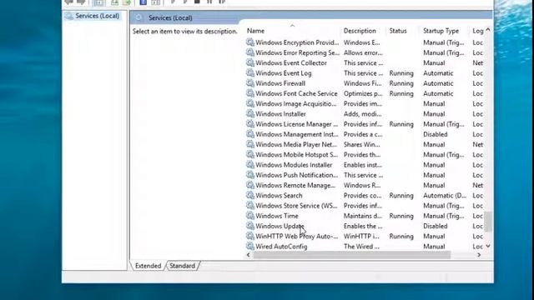Click horizontal scrollbar thumb under services list
Viewport: 534px width, 300px height.
tap(352, 255)
